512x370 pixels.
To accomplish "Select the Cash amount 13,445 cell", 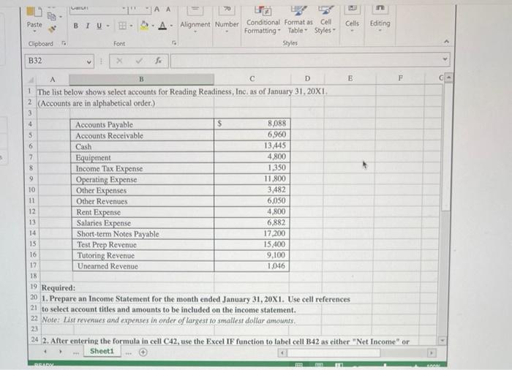I will click(252, 146).
